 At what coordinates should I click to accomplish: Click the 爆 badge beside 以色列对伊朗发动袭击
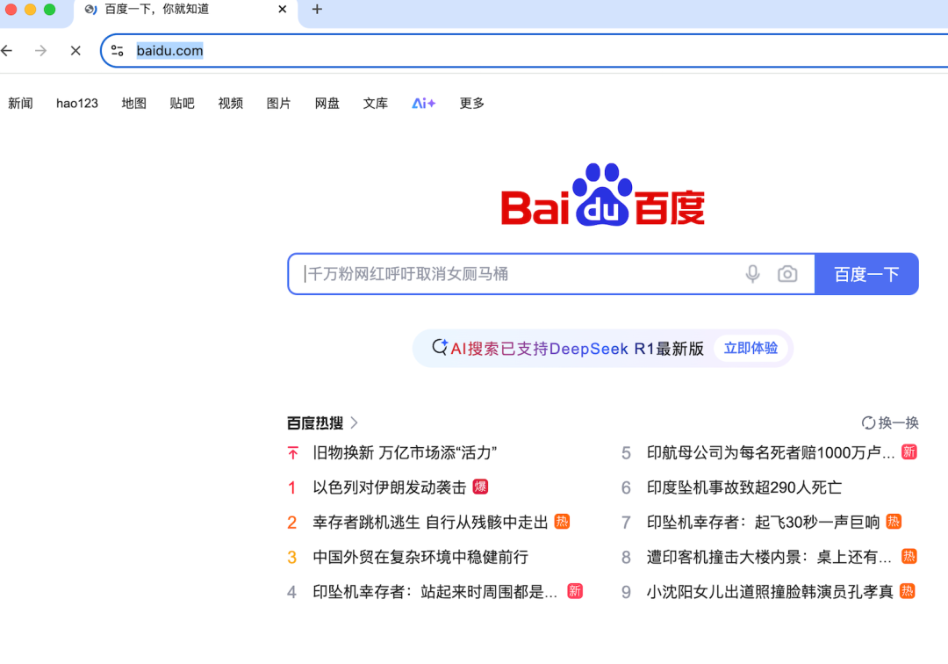(481, 487)
